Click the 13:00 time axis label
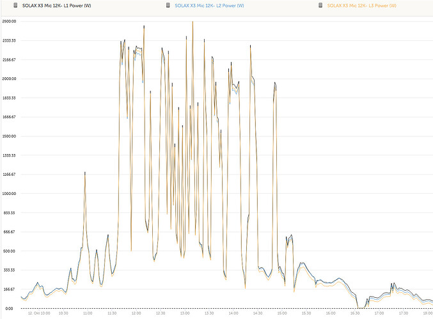The image size is (433, 319). point(185,313)
